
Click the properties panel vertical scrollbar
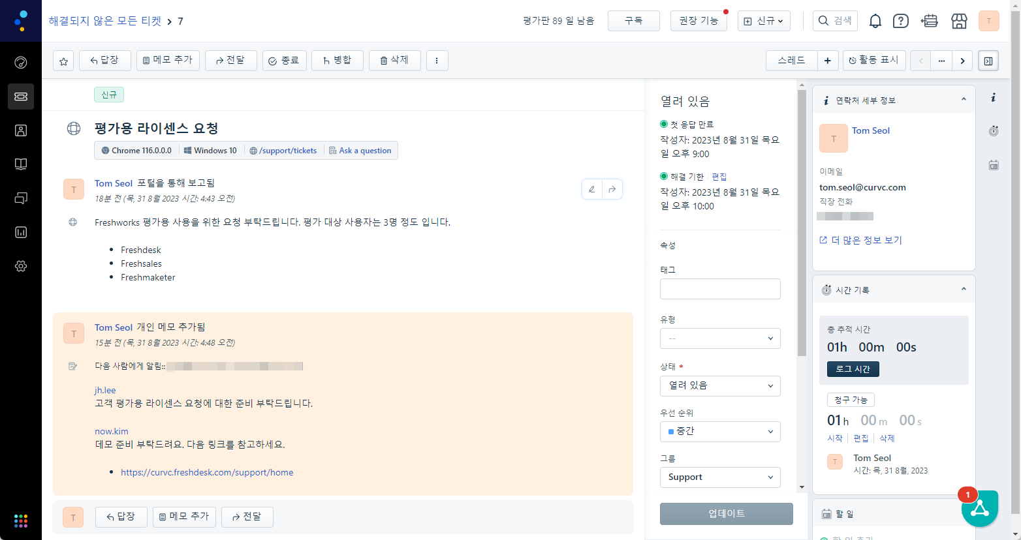click(802, 222)
